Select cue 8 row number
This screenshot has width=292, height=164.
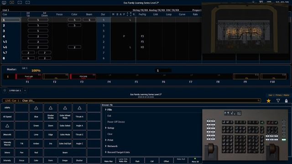(4, 58)
